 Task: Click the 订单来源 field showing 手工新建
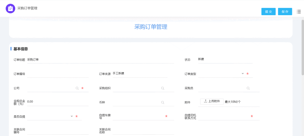(140, 74)
